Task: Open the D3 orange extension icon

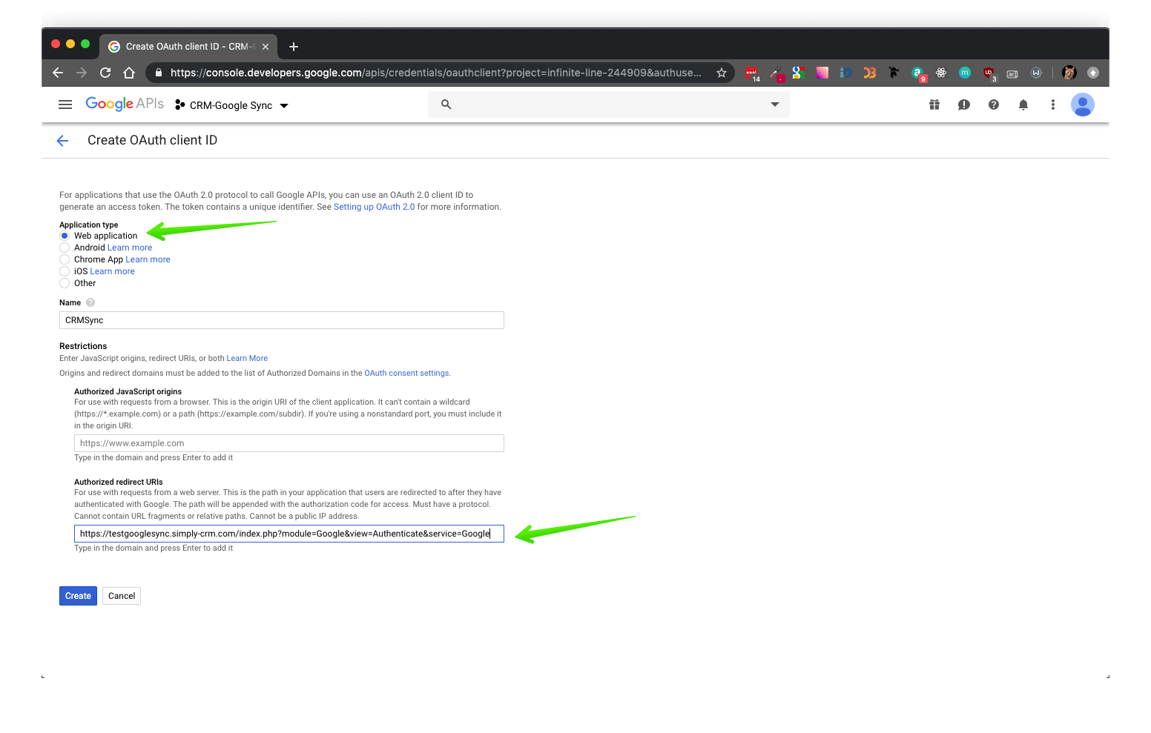Action: point(870,73)
